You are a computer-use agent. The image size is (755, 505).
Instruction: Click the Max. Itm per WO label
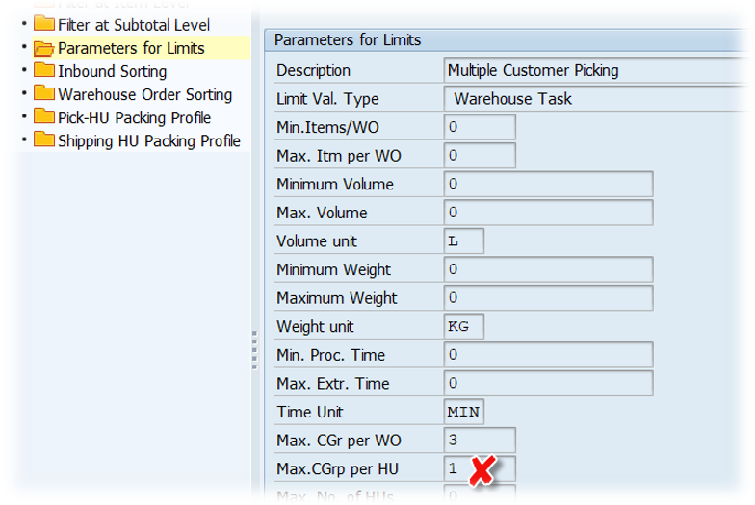coord(339,156)
